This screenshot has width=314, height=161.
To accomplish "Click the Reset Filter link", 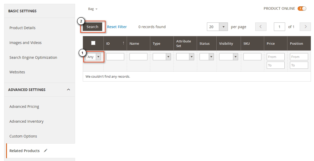I will [x=117, y=27].
